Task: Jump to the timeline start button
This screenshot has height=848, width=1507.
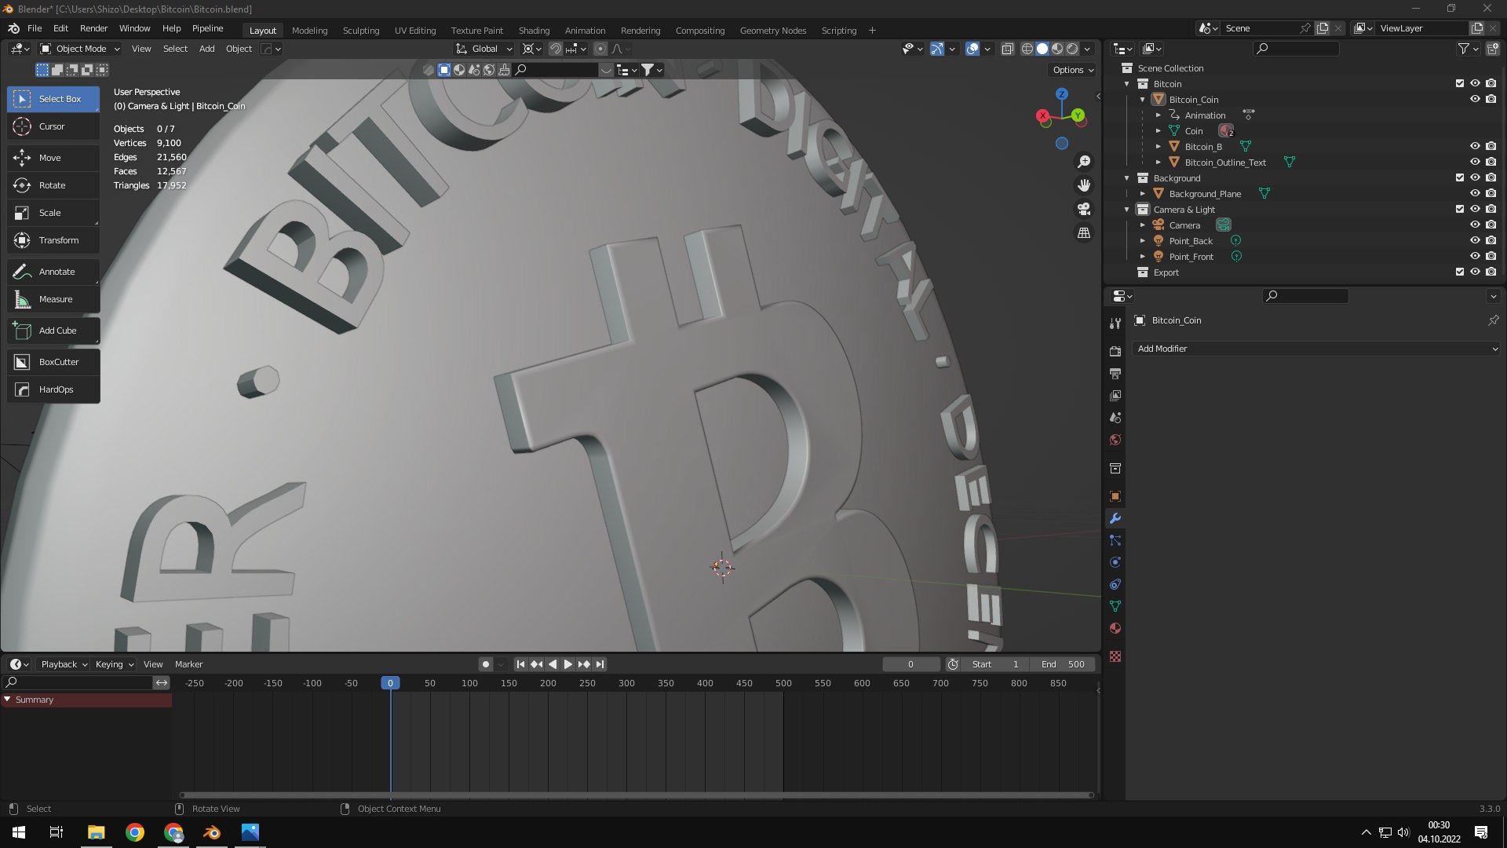Action: 520,664
